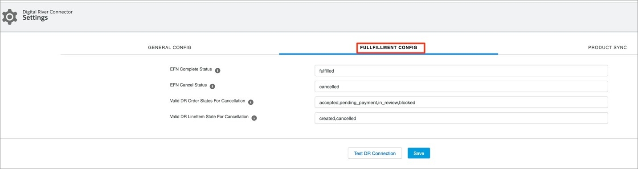Focus the EFN Complete Status field containing fulfilled
Image resolution: width=638 pixels, height=169 pixels.
pos(461,70)
